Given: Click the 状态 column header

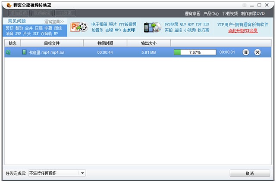Looking at the screenshot, I should (13, 43).
